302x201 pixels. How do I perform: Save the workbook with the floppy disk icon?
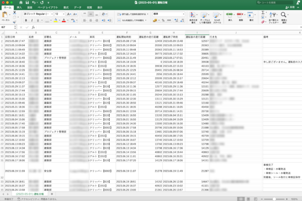[x=27, y=3]
